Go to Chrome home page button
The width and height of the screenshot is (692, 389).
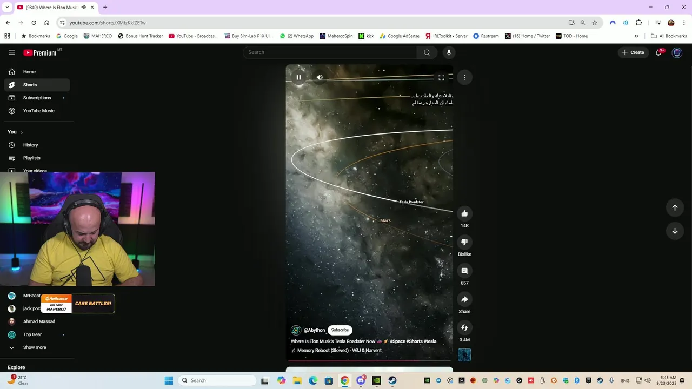pyautogui.click(x=46, y=23)
